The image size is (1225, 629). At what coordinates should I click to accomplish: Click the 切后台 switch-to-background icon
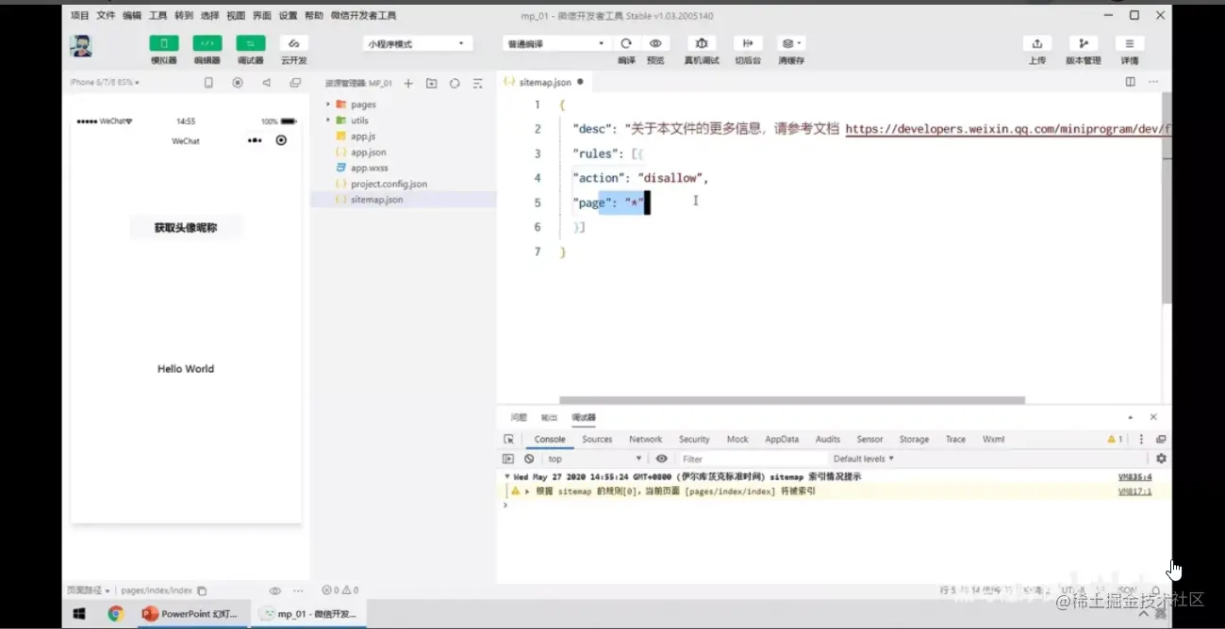tap(748, 43)
